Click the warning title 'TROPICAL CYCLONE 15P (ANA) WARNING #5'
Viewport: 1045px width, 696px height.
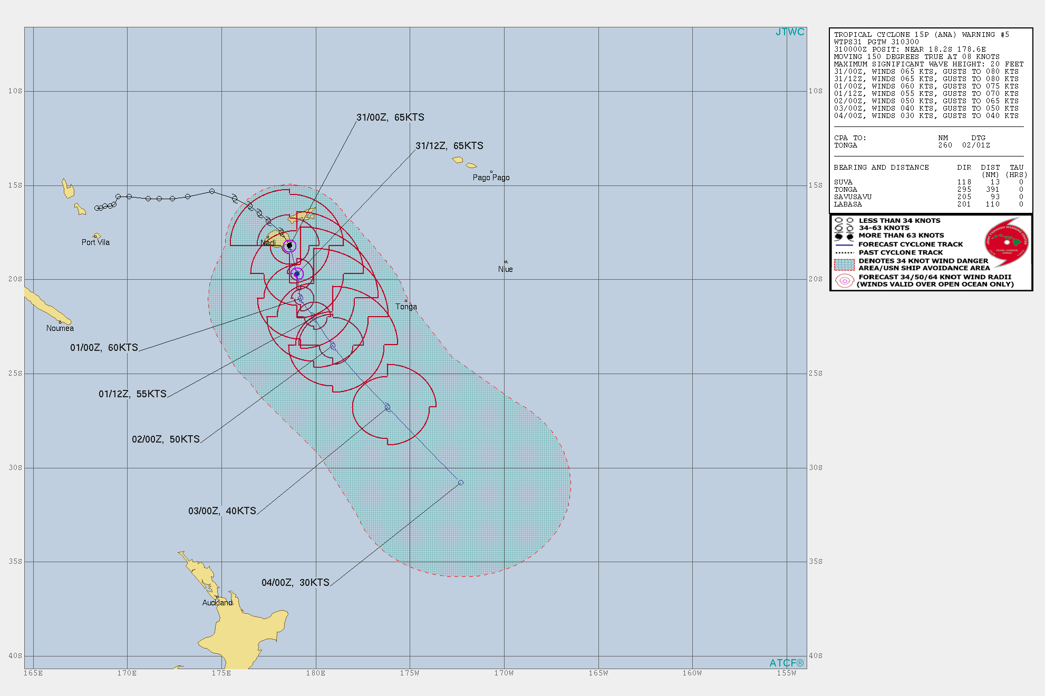(x=921, y=35)
